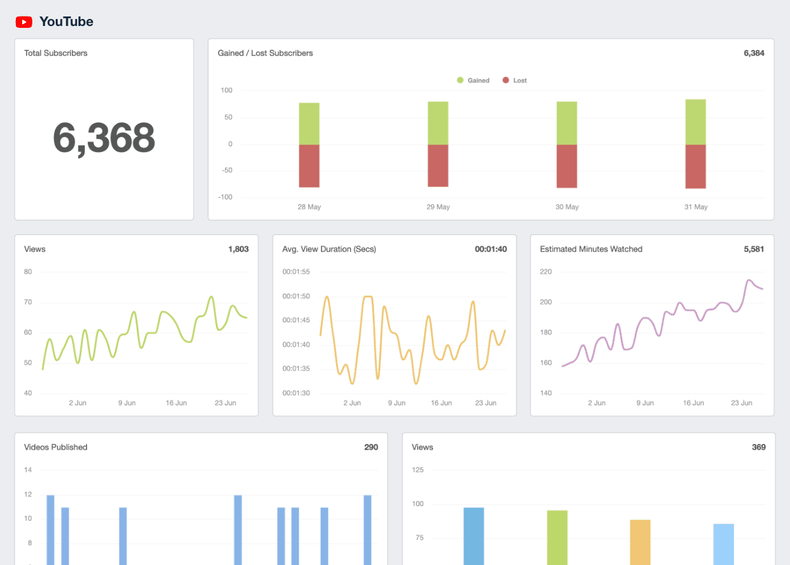Click the Views total value 1,803

[x=239, y=249]
